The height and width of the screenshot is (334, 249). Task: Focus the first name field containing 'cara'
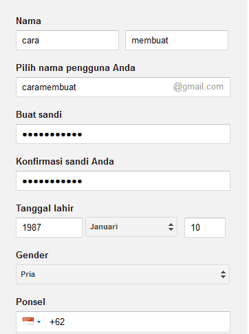[67, 40]
